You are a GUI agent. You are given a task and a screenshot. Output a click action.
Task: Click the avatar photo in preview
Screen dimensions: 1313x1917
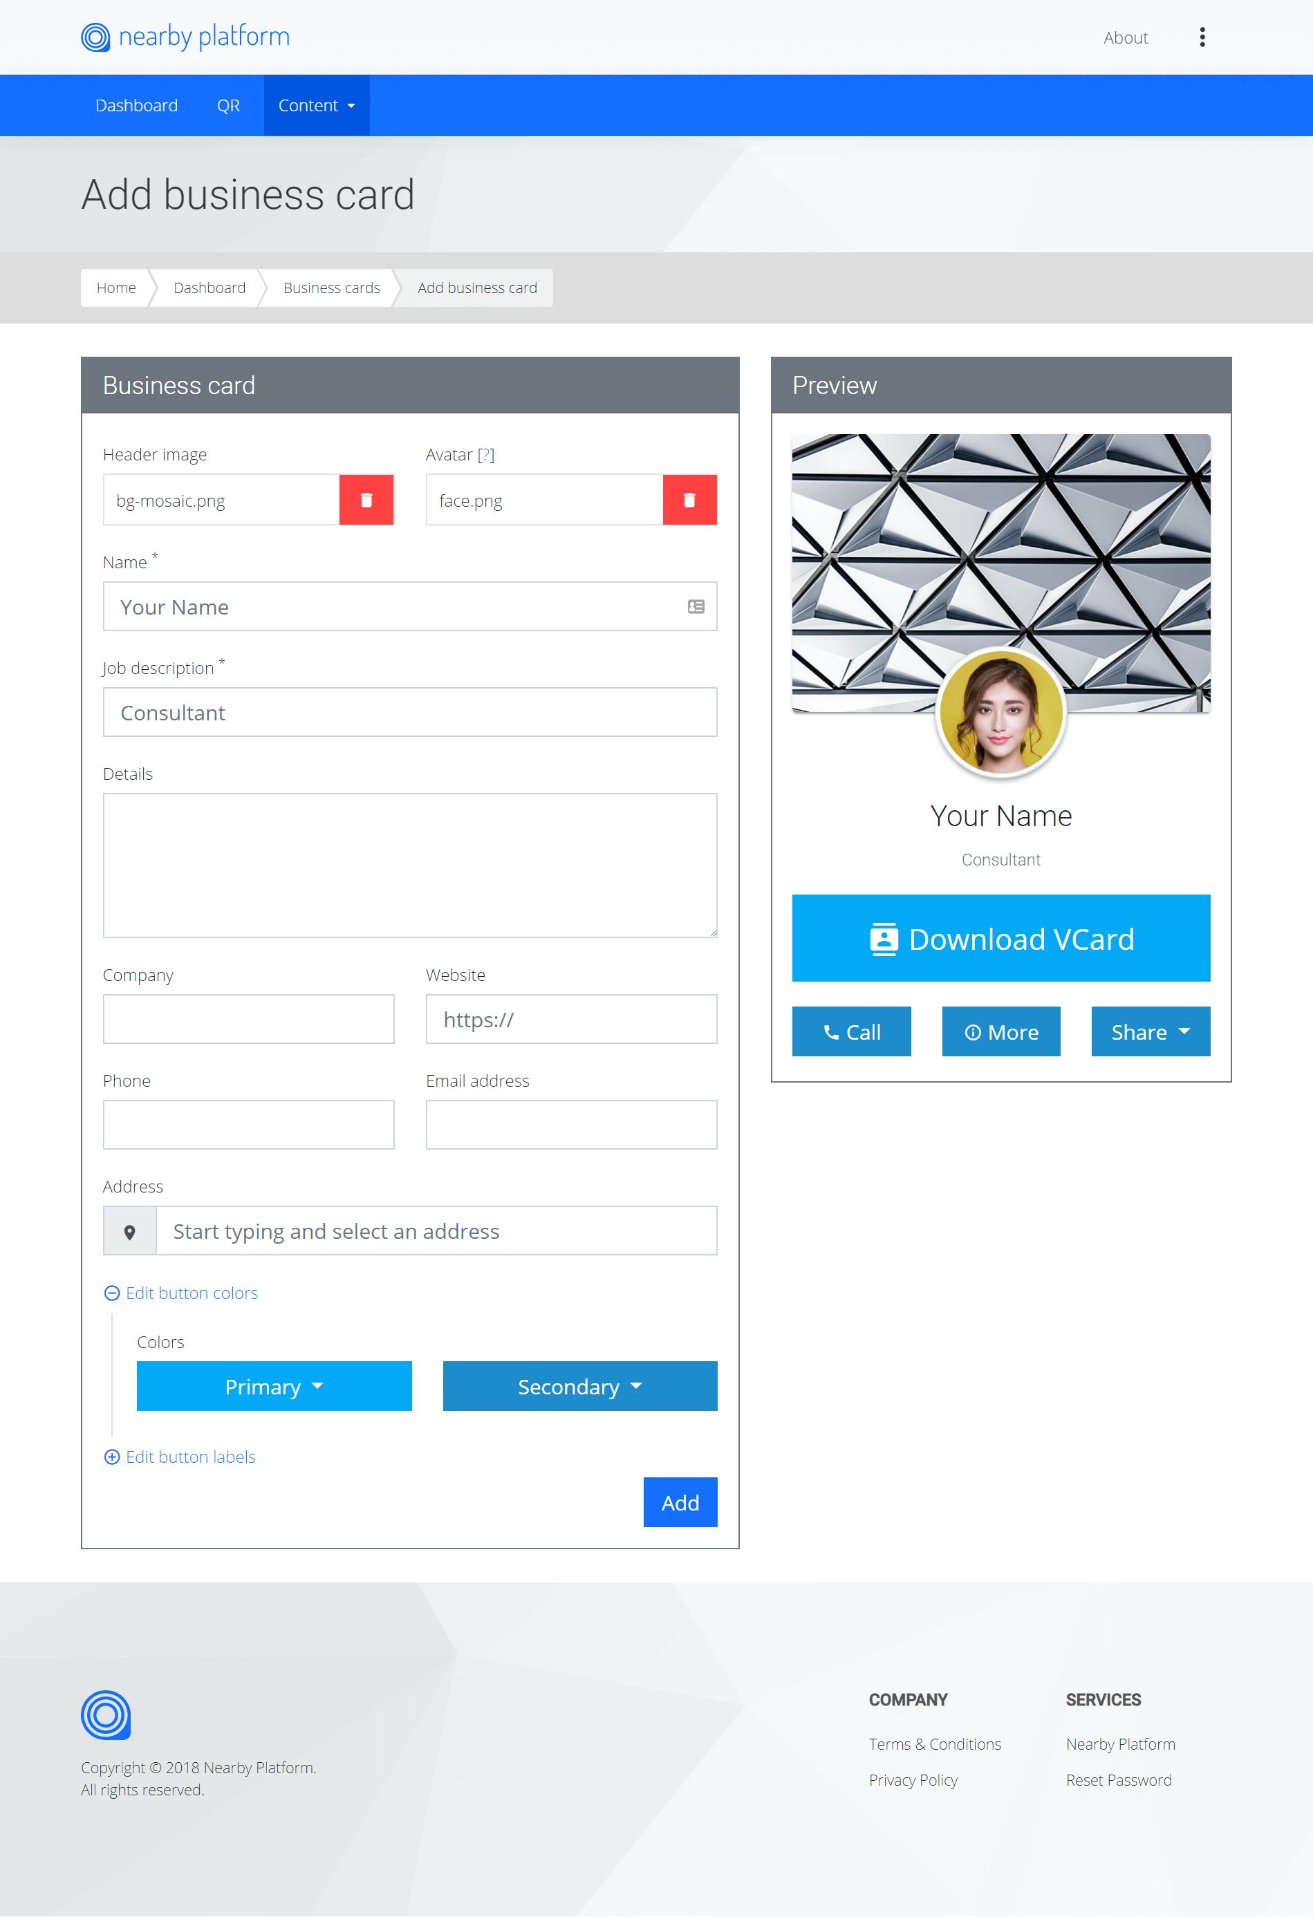click(x=1001, y=713)
